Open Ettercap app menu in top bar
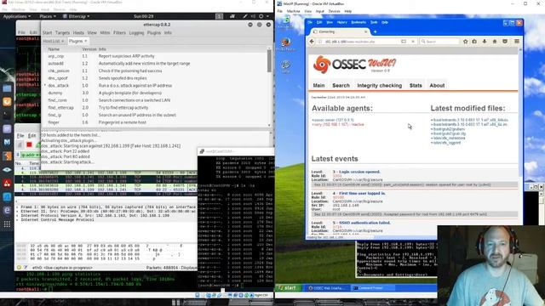545x306 pixels. [77, 16]
